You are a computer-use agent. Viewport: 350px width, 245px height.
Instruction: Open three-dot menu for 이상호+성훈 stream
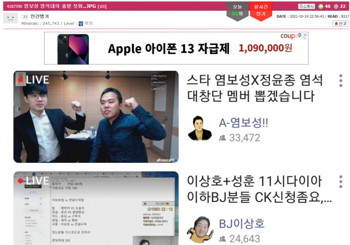(x=341, y=182)
